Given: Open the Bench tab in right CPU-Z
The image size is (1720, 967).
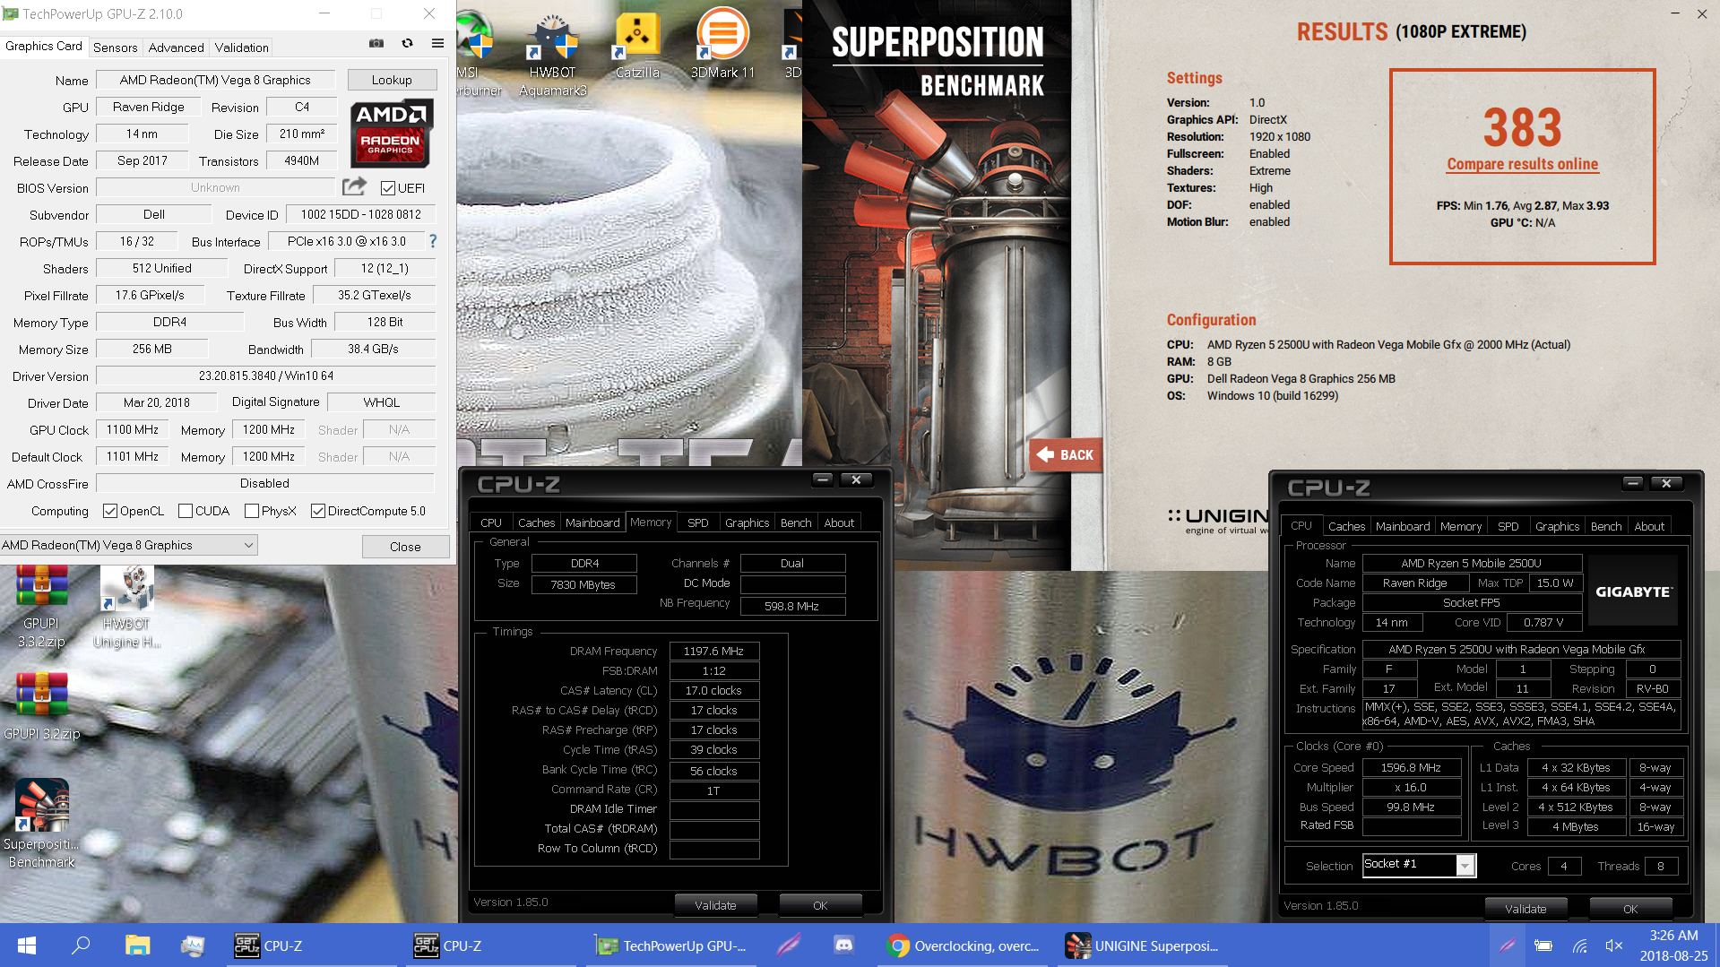Looking at the screenshot, I should pos(1606,526).
